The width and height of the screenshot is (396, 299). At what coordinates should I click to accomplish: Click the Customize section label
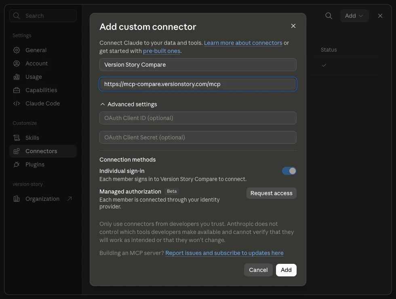coord(25,123)
